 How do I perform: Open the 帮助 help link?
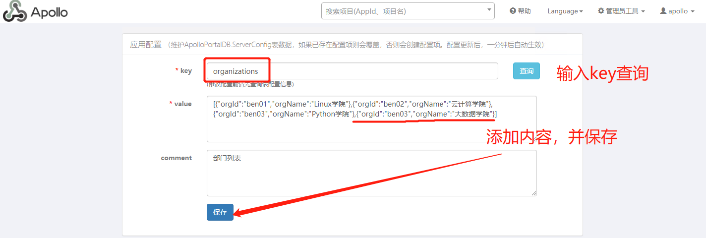pyautogui.click(x=524, y=11)
